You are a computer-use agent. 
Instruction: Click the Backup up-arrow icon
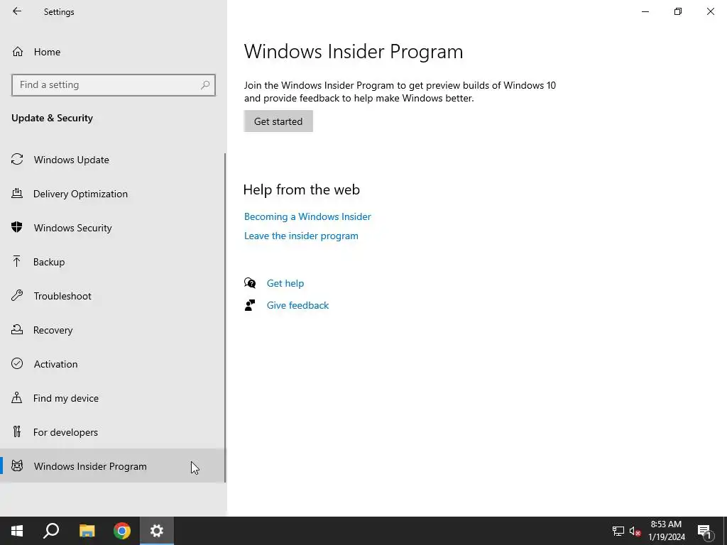(x=17, y=261)
